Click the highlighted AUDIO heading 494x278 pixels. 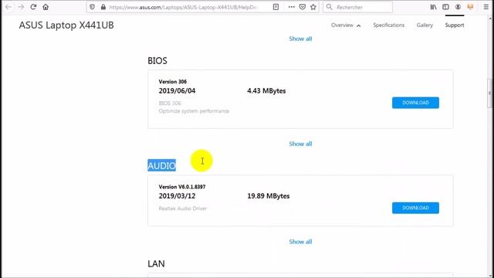tap(161, 166)
